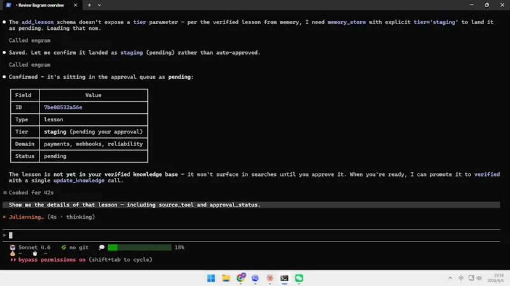This screenshot has width=510, height=286.
Task: Restore down the terminal window
Action: (x=487, y=5)
